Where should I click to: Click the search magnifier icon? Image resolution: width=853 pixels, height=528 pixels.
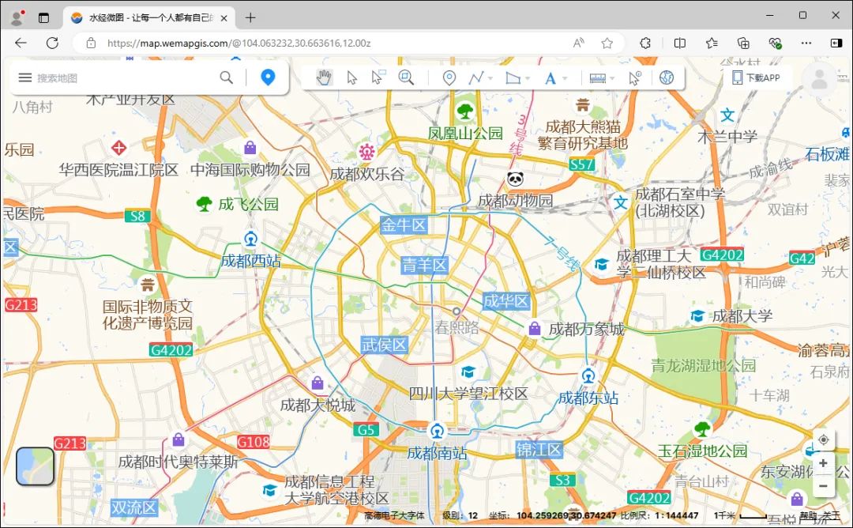point(227,77)
